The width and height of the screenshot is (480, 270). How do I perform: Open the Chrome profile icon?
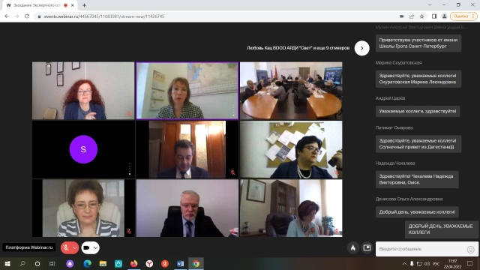[444, 16]
